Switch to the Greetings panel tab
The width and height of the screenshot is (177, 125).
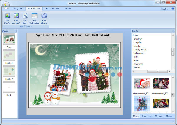(147, 116)
